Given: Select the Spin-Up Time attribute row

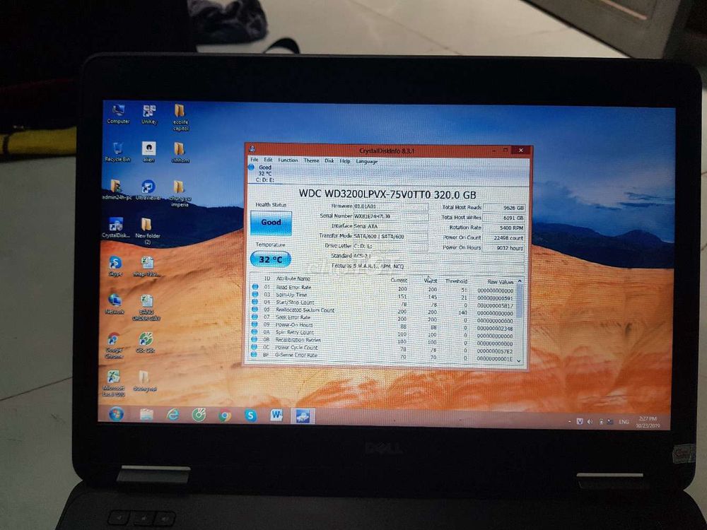Looking at the screenshot, I should coord(383,295).
